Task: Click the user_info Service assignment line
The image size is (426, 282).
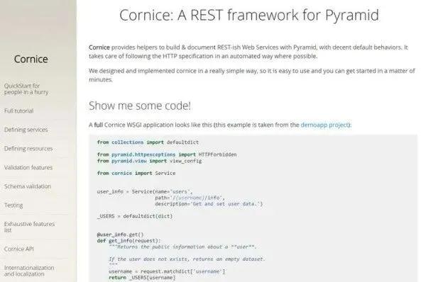Action: pos(145,191)
